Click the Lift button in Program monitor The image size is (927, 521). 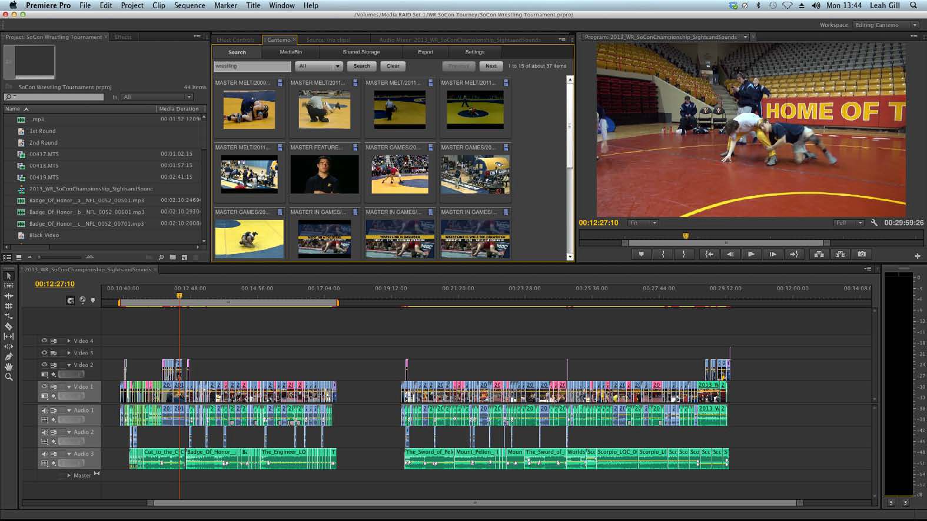pyautogui.click(x=819, y=254)
